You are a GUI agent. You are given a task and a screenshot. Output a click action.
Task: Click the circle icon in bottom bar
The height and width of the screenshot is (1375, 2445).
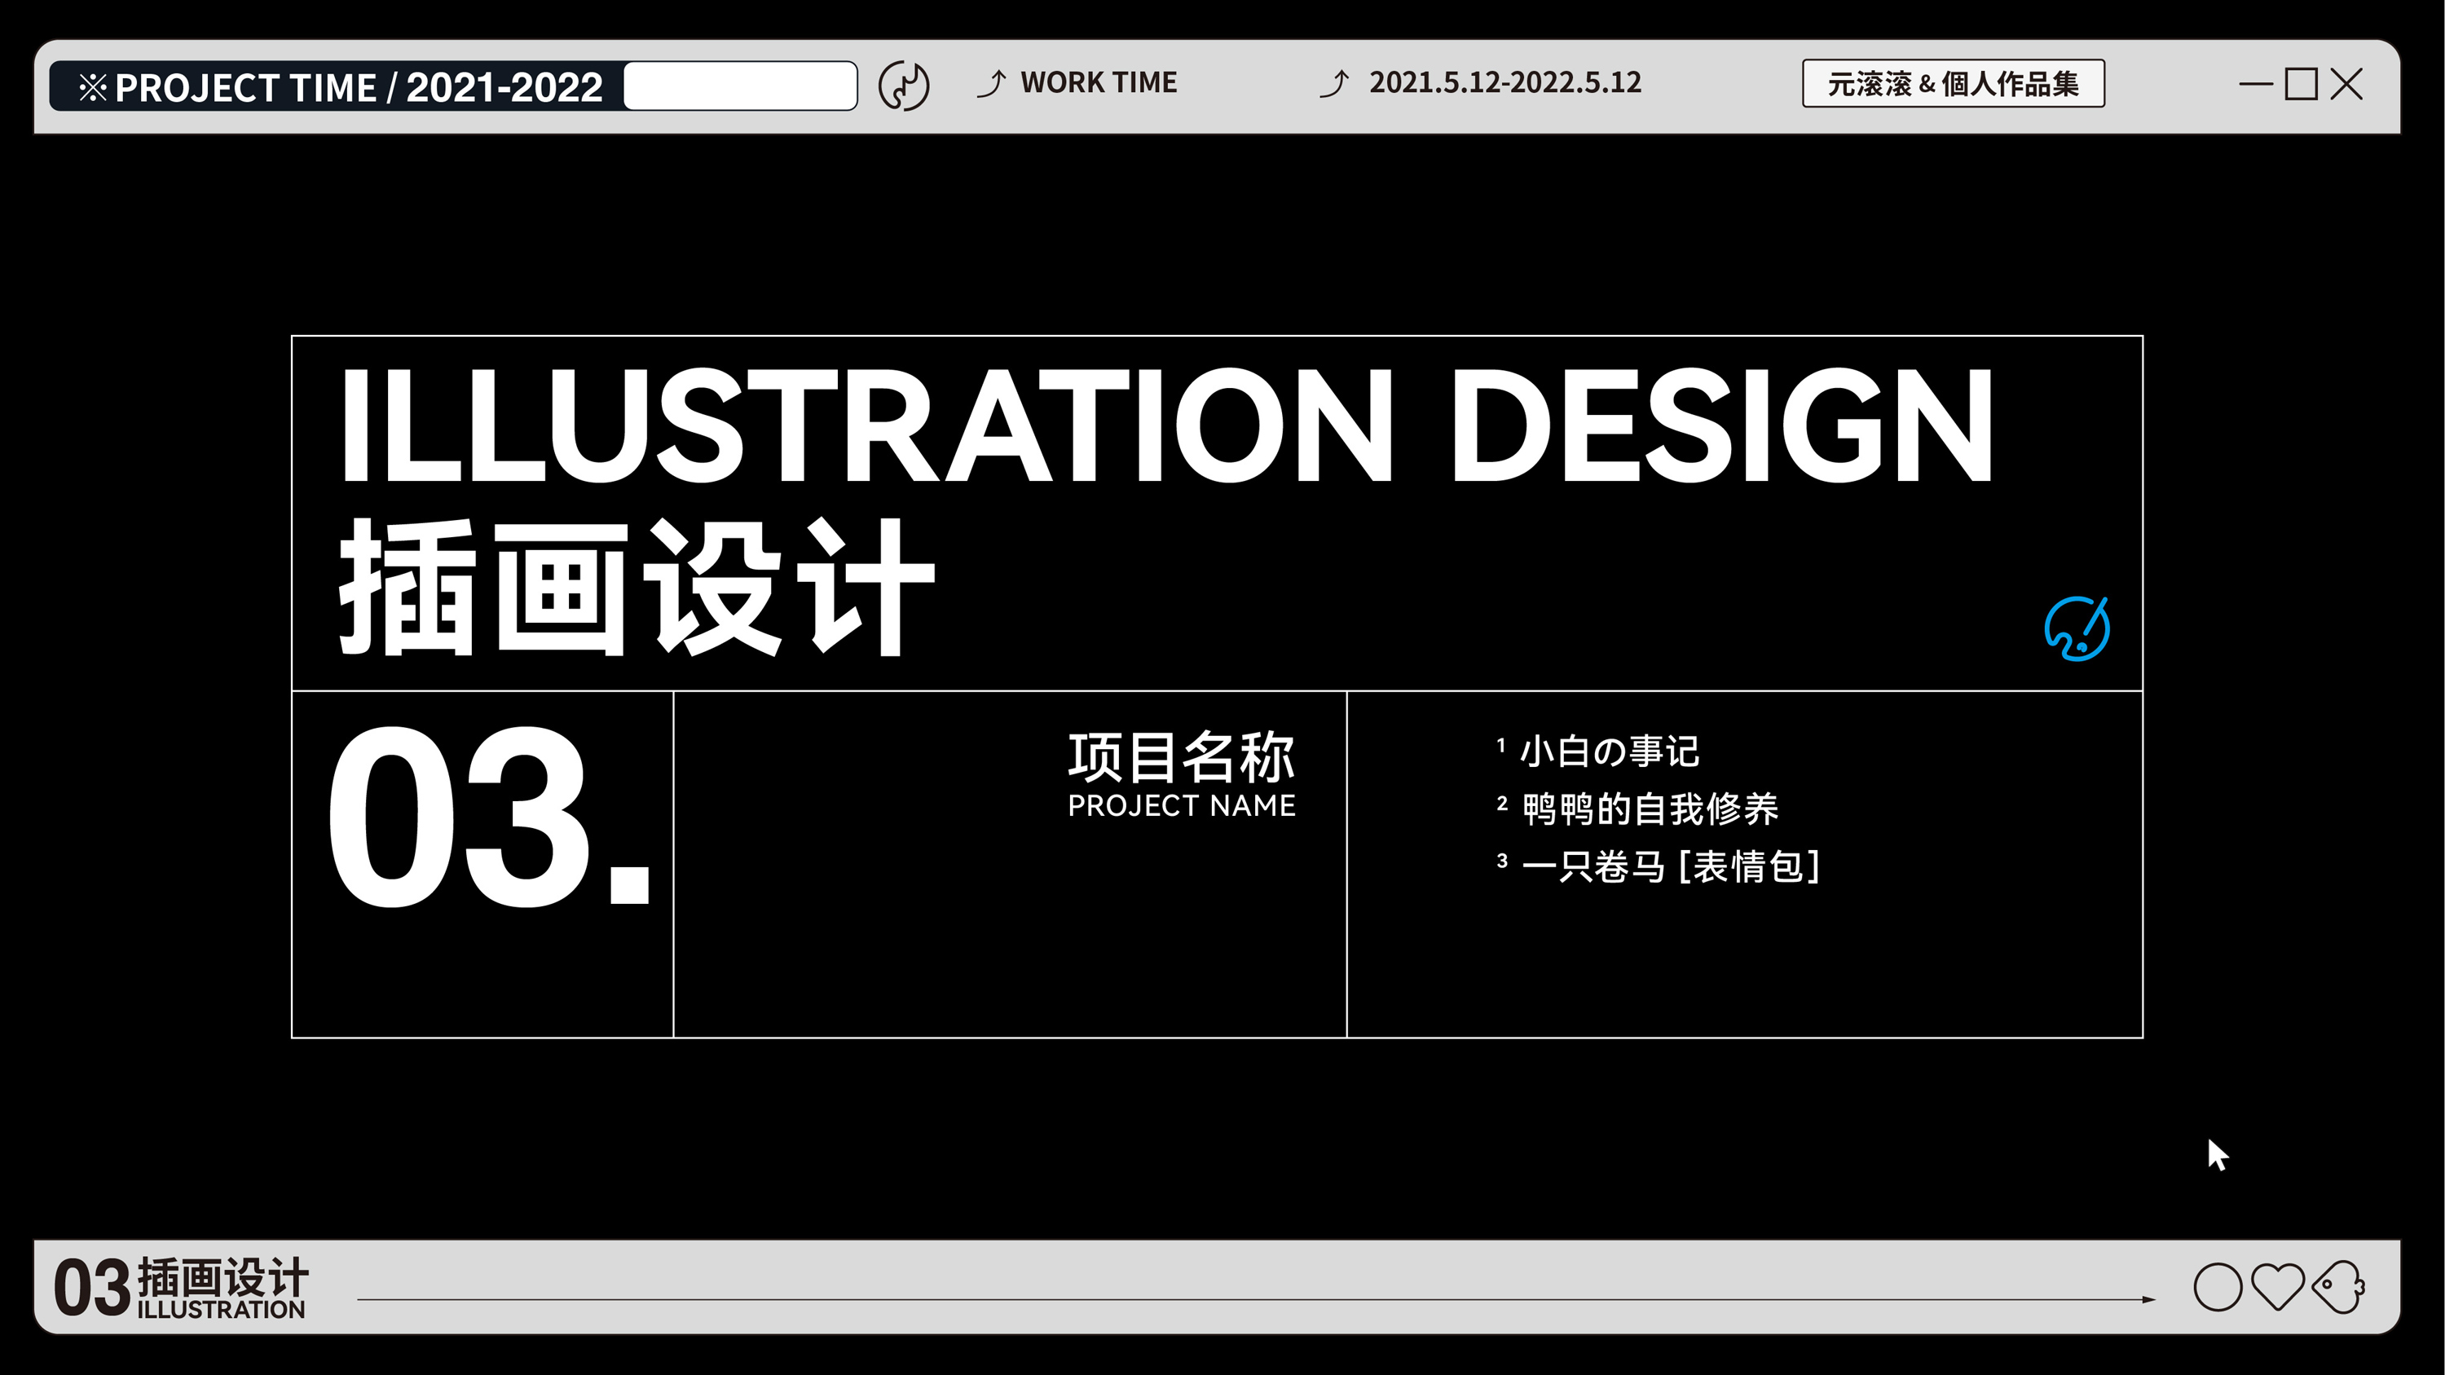2218,1288
